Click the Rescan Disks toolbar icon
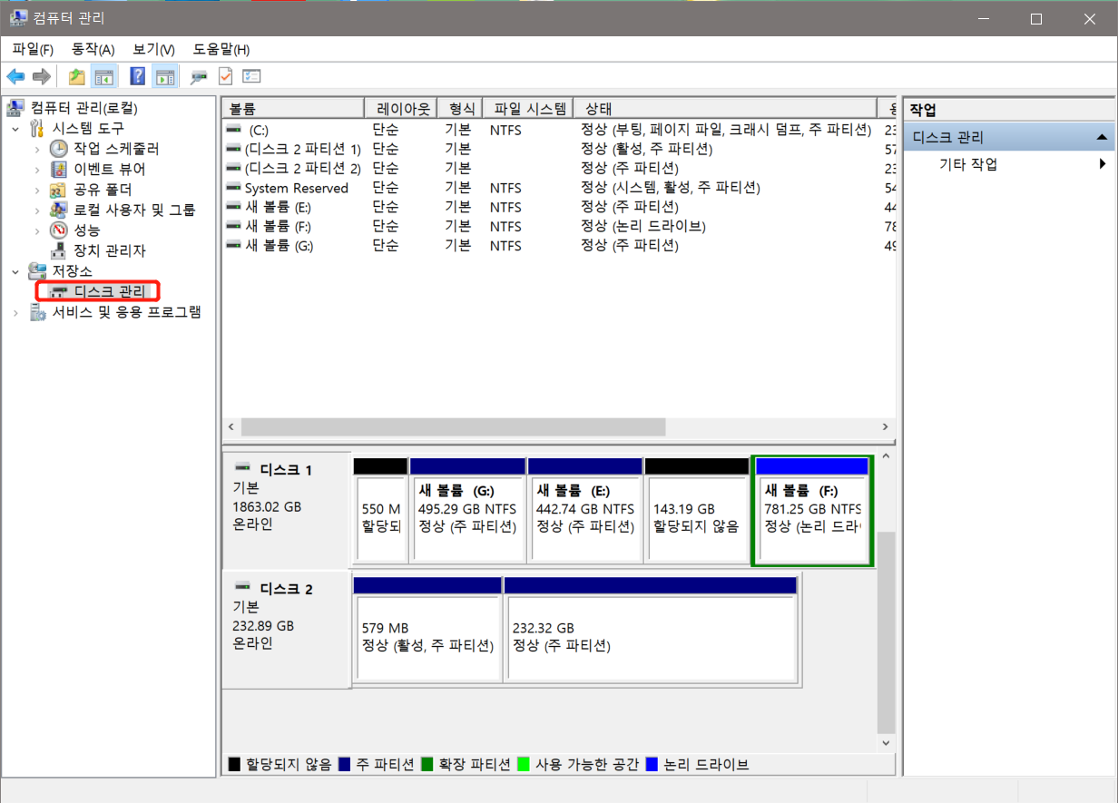1118x803 pixels. 198,75
